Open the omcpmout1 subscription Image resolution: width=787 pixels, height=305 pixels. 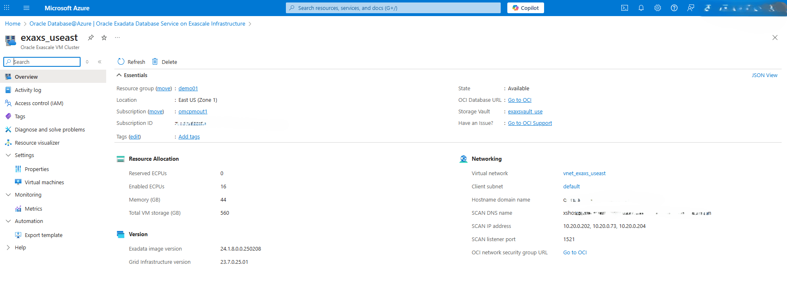[x=193, y=111]
